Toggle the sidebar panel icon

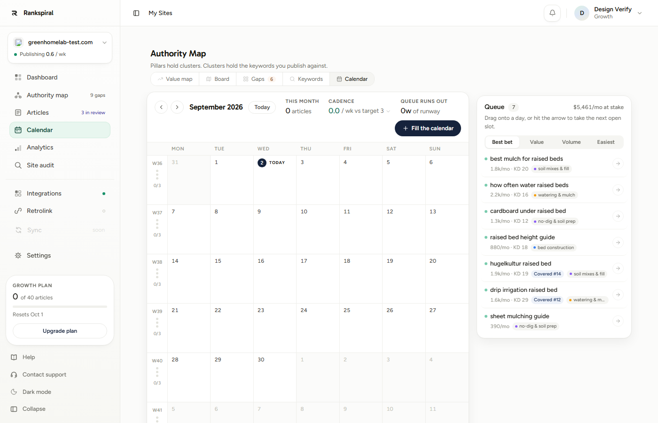pos(136,13)
